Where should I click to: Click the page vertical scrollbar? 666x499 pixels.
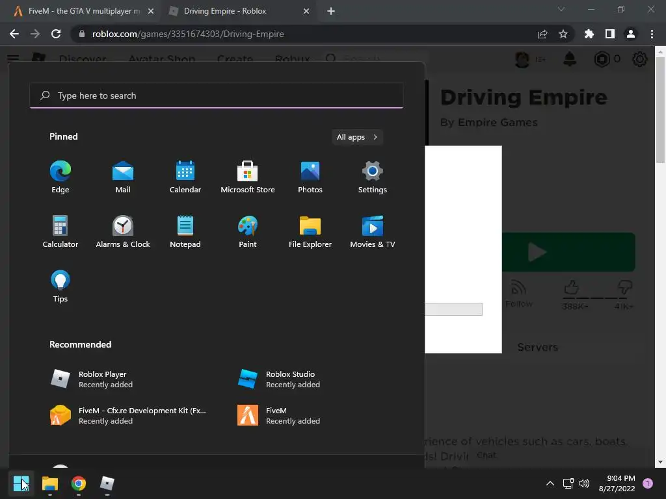tap(659, 110)
